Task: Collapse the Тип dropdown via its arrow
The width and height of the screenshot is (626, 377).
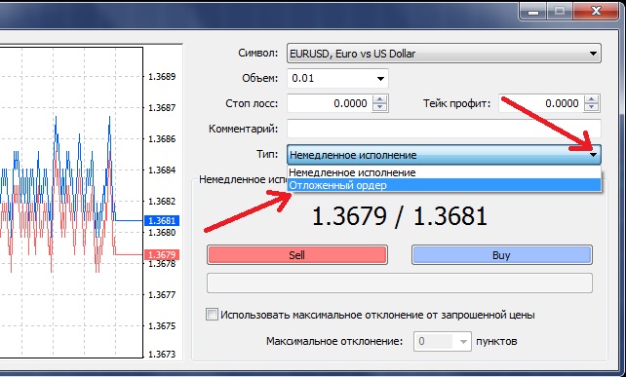Action: click(x=593, y=155)
